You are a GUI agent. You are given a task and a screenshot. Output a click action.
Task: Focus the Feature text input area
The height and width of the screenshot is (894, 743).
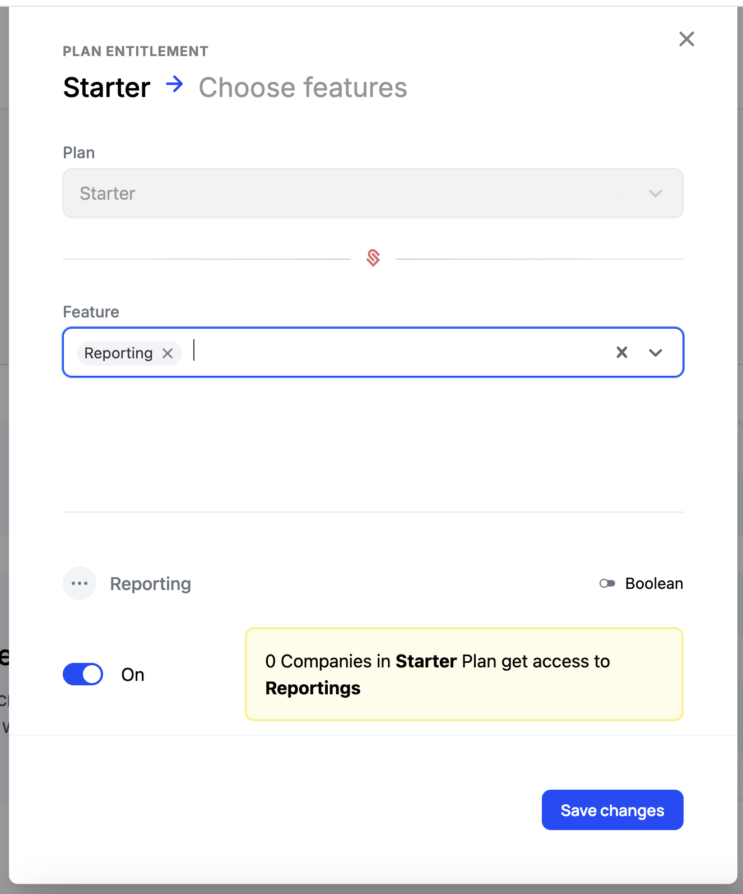coord(392,352)
